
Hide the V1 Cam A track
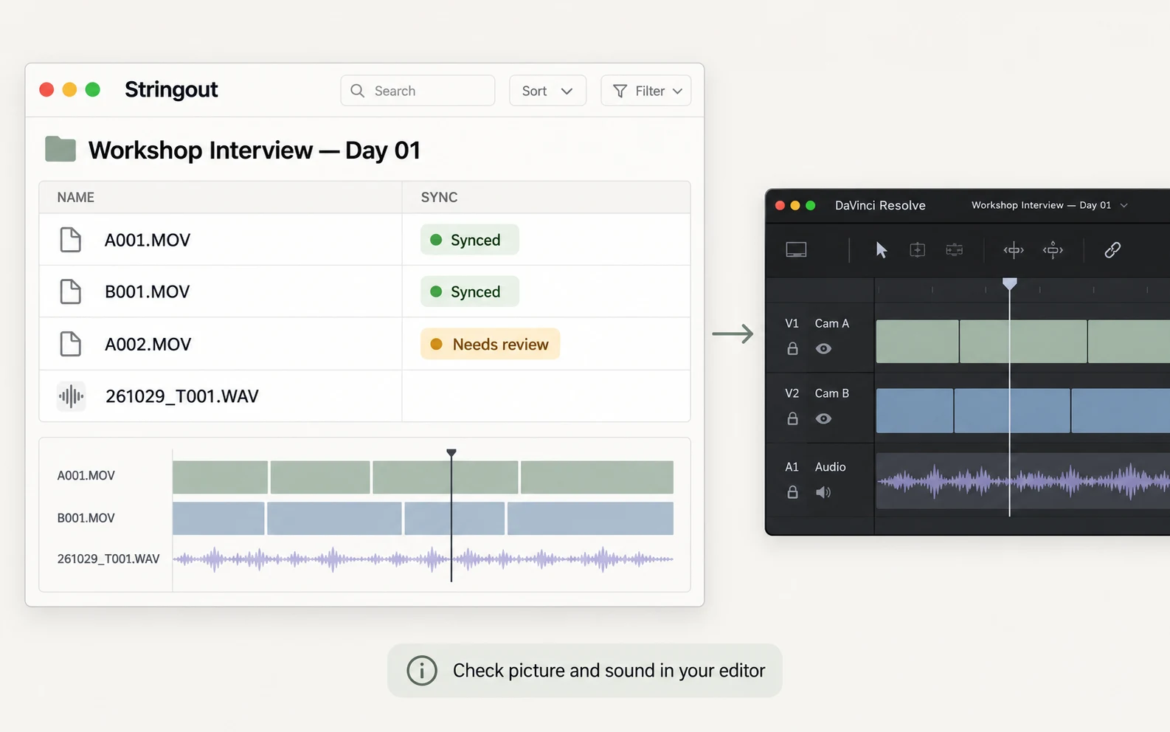point(824,348)
